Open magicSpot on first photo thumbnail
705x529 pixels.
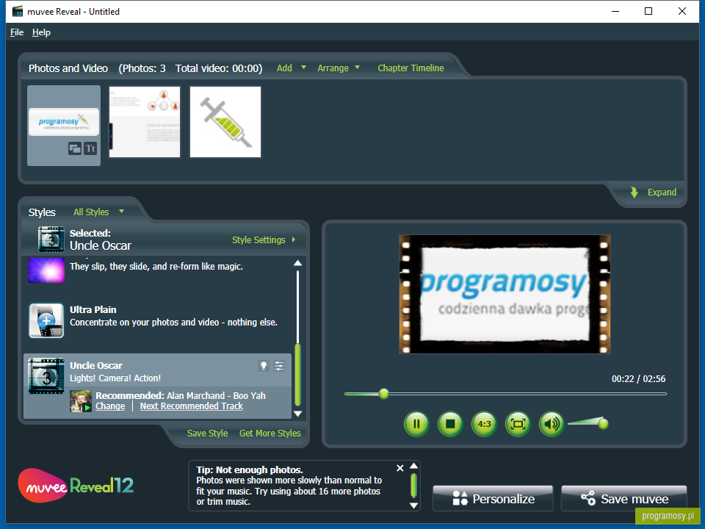tap(75, 148)
